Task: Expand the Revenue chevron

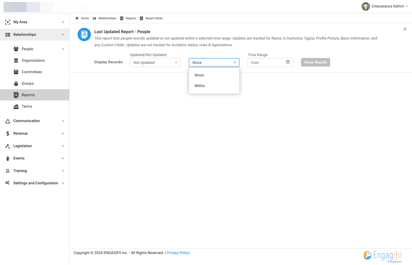Action: coord(63,134)
